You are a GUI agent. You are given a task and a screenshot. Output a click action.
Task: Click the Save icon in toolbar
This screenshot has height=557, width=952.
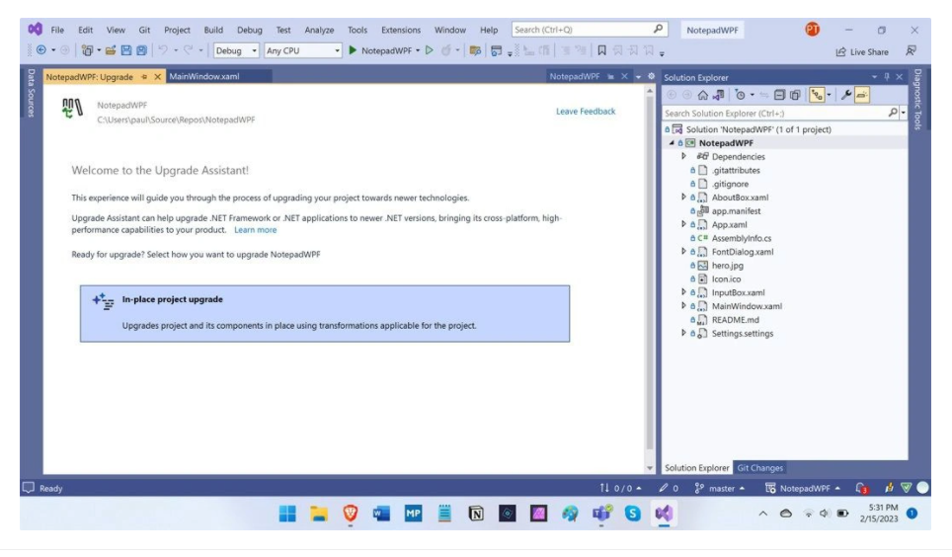click(x=125, y=50)
